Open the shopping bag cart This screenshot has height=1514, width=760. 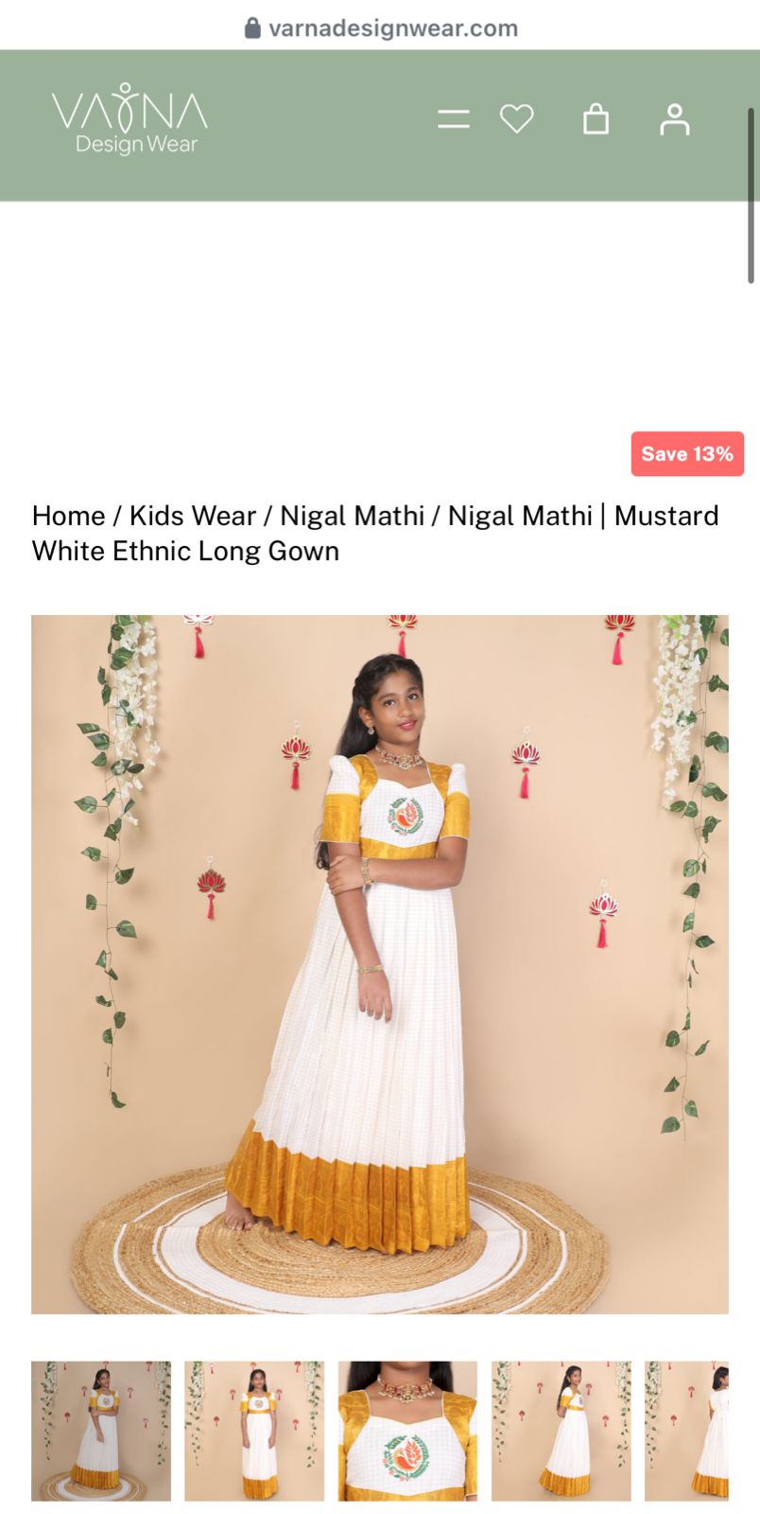(596, 119)
